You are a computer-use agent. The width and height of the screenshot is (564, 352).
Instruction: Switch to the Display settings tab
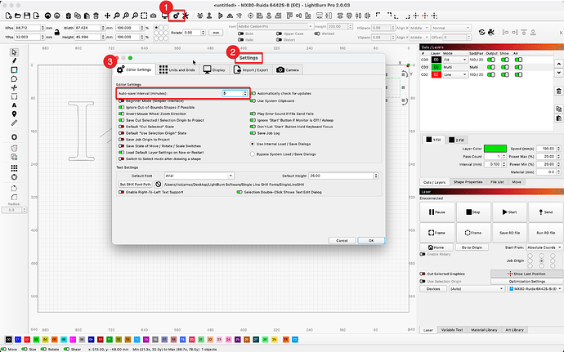(x=214, y=69)
